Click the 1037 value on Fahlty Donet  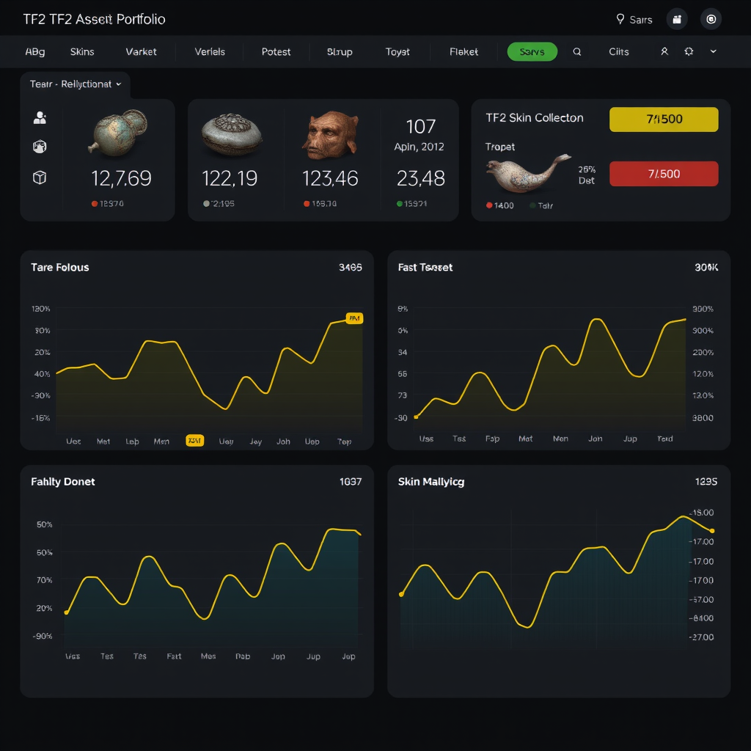click(x=351, y=482)
